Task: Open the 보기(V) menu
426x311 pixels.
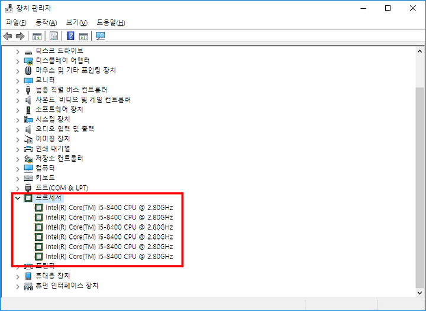Action: (x=77, y=22)
